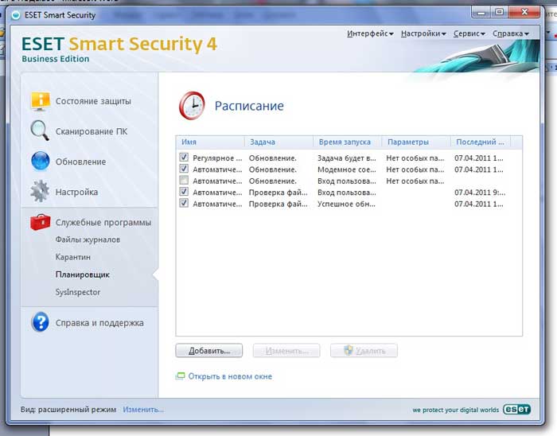Click Открыть в новом окне link
The width and height of the screenshot is (557, 436).
pos(230,376)
